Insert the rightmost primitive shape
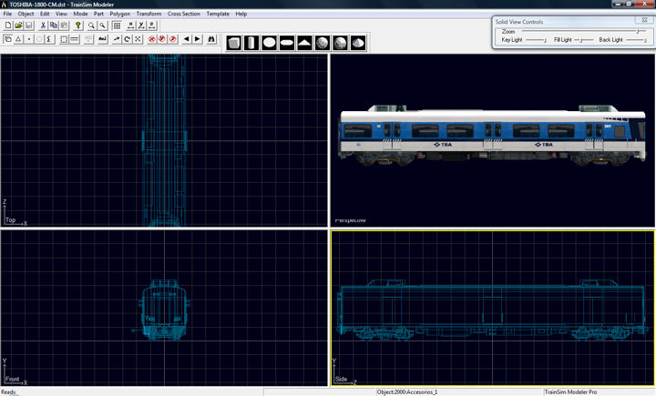 coord(357,43)
